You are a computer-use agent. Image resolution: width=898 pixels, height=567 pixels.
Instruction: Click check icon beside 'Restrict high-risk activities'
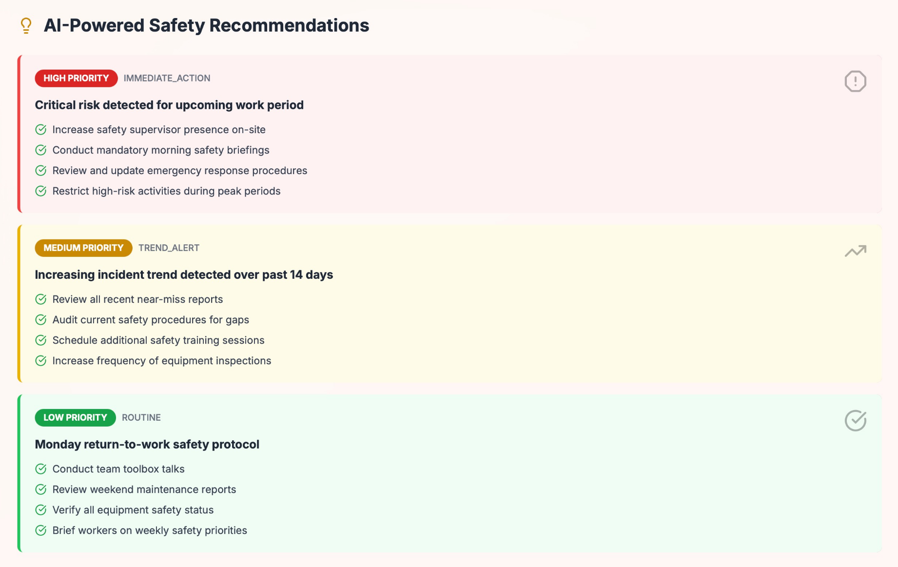[x=41, y=191]
